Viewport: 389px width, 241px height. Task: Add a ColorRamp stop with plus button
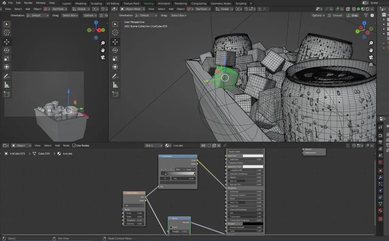point(162,169)
